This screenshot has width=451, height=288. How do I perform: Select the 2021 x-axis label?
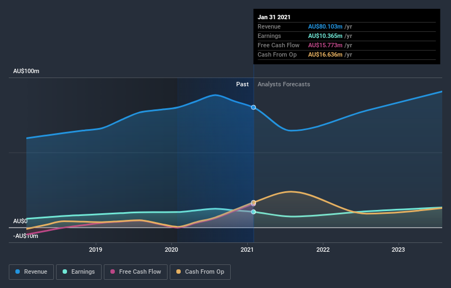(247, 250)
